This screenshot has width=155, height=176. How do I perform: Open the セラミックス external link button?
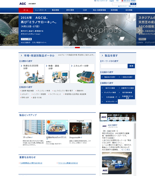[109, 102]
